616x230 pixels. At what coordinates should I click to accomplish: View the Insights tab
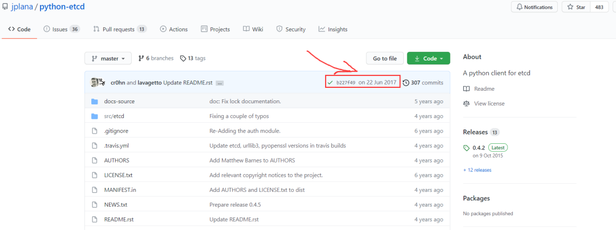click(333, 29)
